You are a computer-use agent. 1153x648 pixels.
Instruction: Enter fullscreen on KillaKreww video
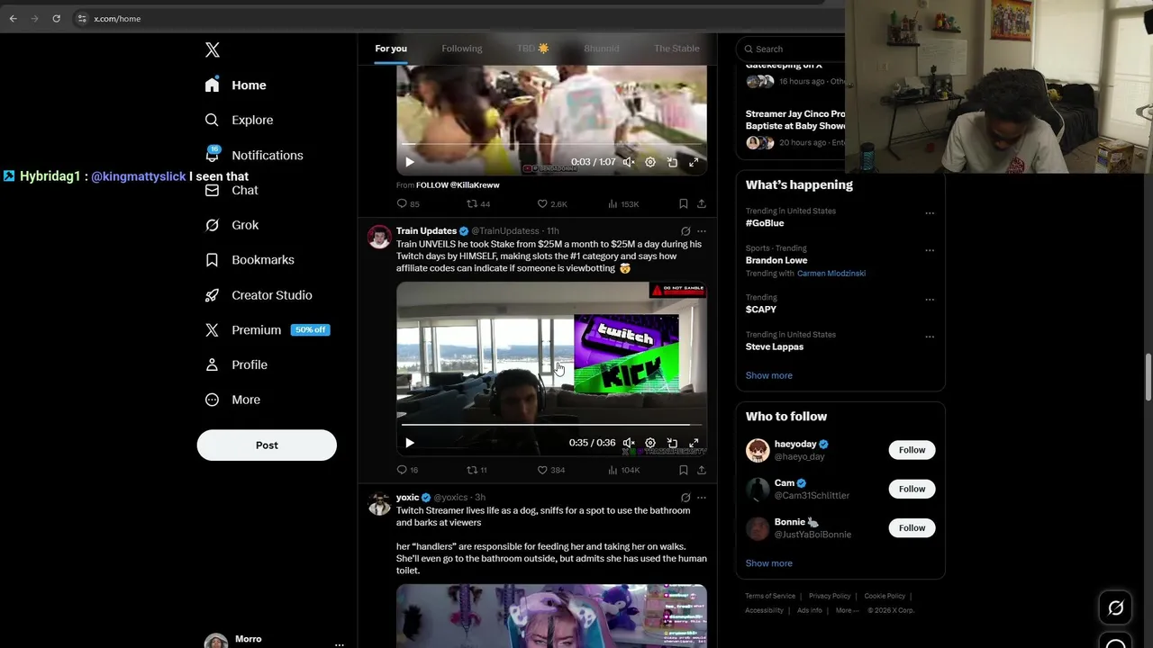(x=694, y=162)
